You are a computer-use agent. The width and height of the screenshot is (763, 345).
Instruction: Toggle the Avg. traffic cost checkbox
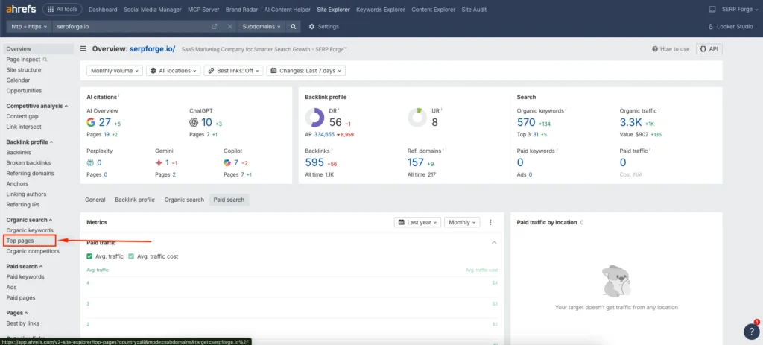(x=131, y=256)
